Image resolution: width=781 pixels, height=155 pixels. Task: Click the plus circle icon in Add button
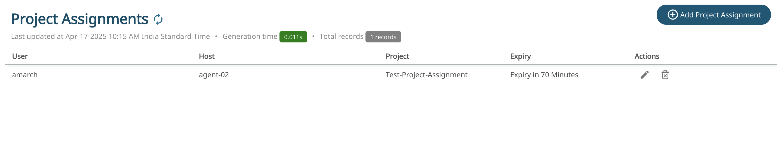click(x=672, y=15)
